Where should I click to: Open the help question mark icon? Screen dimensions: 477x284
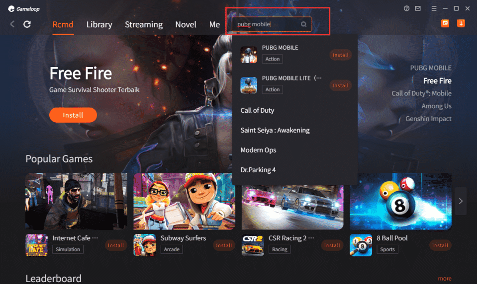(406, 8)
